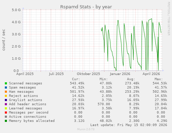The image size is (172, 133).
Task: Click the 'April 2025' x-axis label
Action: click(x=25, y=74)
